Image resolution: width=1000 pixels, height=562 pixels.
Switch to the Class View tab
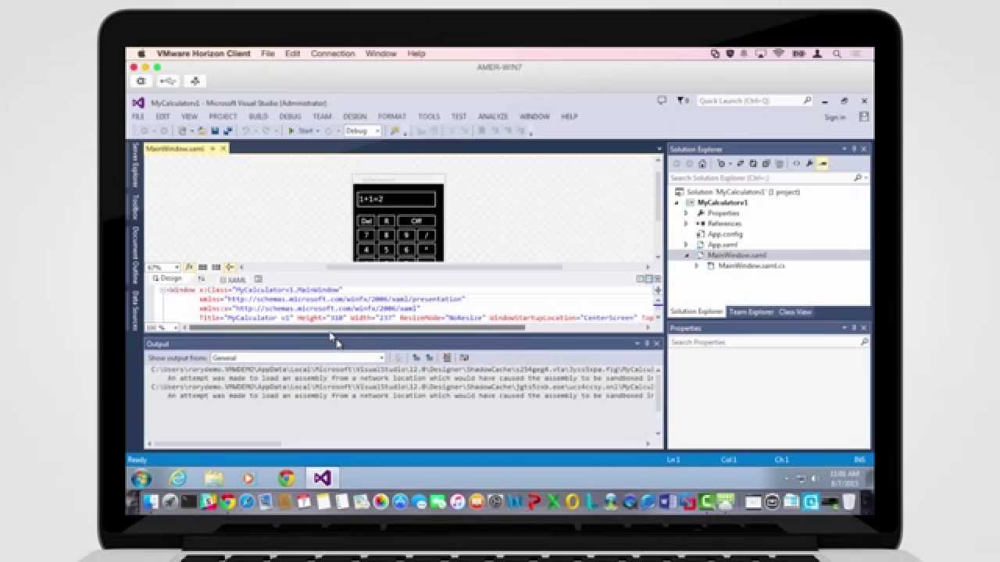[795, 311]
